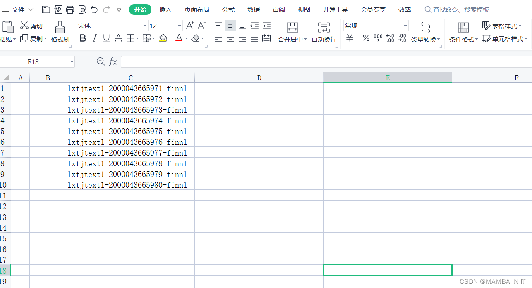Open the 文件 (File) menu
The height and width of the screenshot is (288, 532).
coord(18,9)
